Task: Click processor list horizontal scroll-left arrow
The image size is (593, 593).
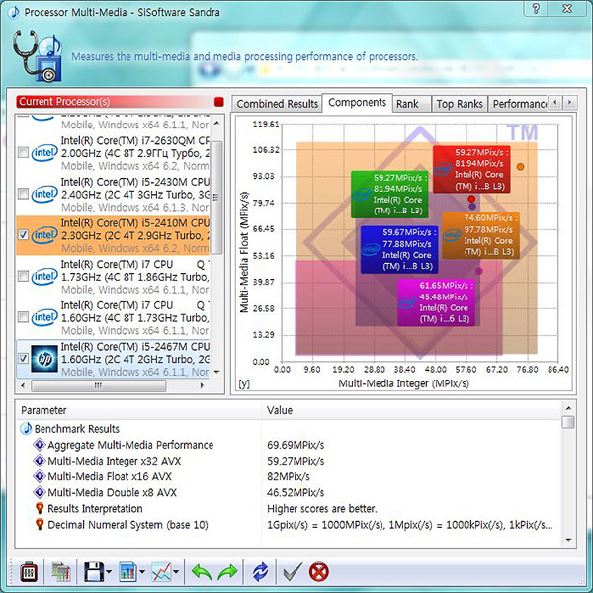Action: pyautogui.click(x=23, y=385)
